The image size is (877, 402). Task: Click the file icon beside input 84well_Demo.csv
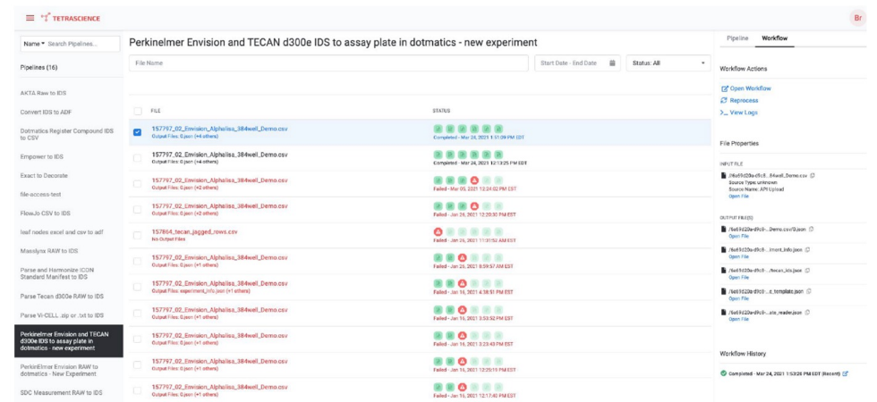click(x=724, y=175)
